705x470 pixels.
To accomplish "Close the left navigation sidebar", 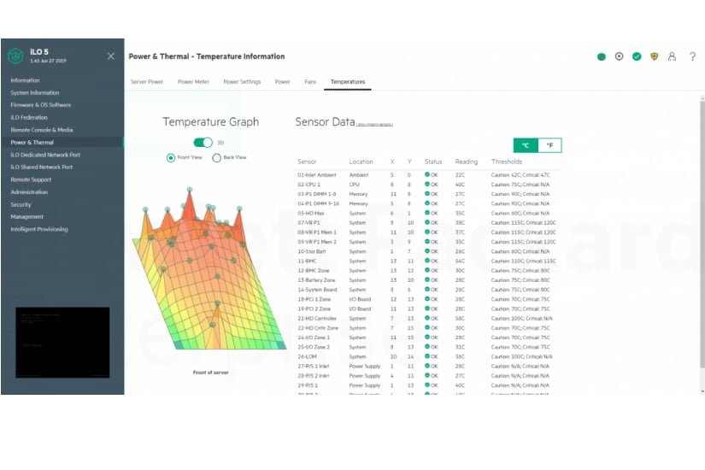I will (x=110, y=56).
